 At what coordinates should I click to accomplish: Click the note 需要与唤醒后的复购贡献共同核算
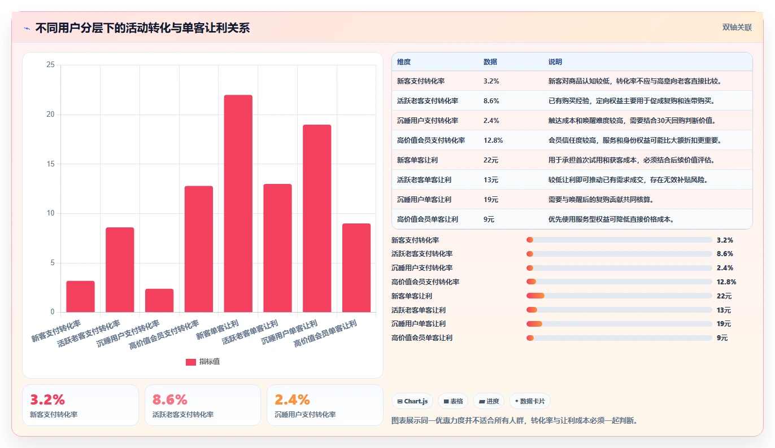coord(602,200)
